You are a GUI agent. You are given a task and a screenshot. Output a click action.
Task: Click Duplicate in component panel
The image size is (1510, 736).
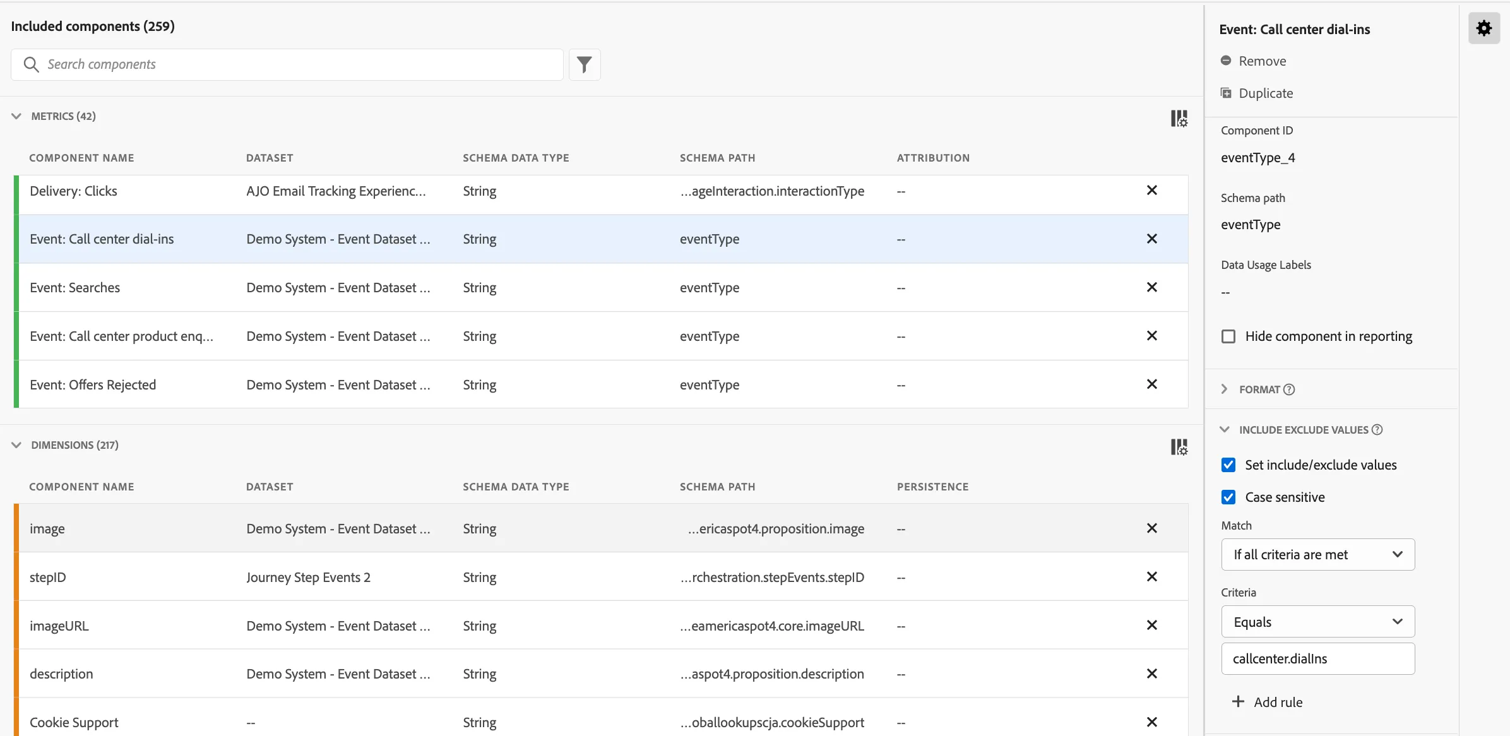tap(1256, 93)
